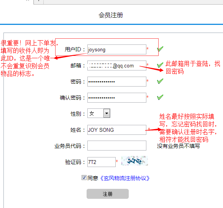Refresh the captcha image beside 验证码
Screen dimensions: 223x208
click(x=134, y=161)
